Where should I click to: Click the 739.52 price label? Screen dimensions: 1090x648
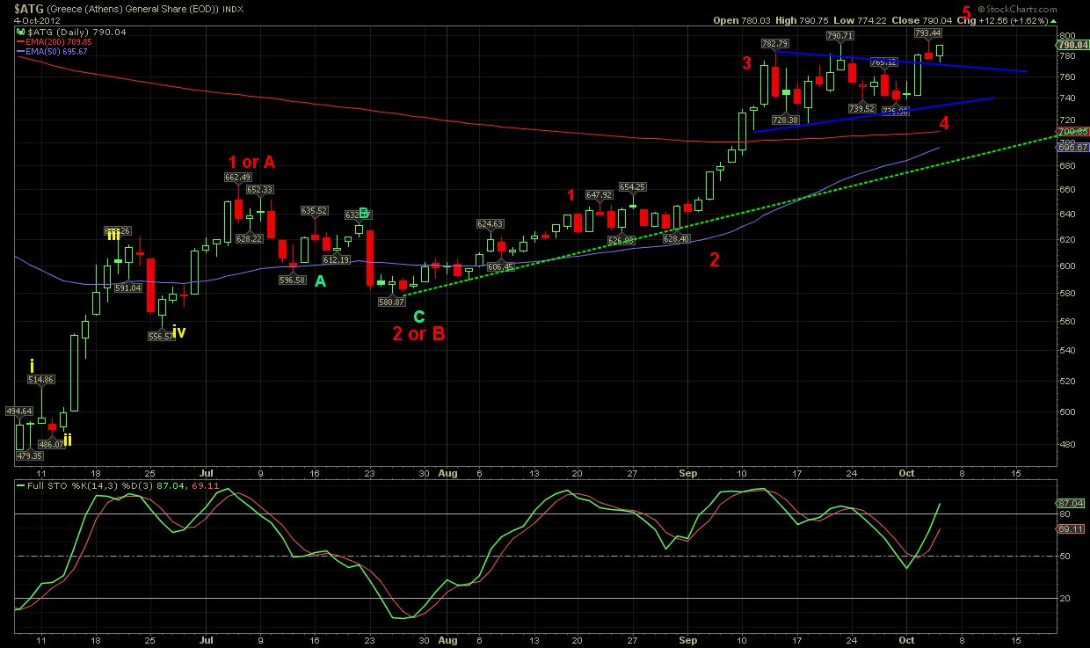pyautogui.click(x=861, y=108)
